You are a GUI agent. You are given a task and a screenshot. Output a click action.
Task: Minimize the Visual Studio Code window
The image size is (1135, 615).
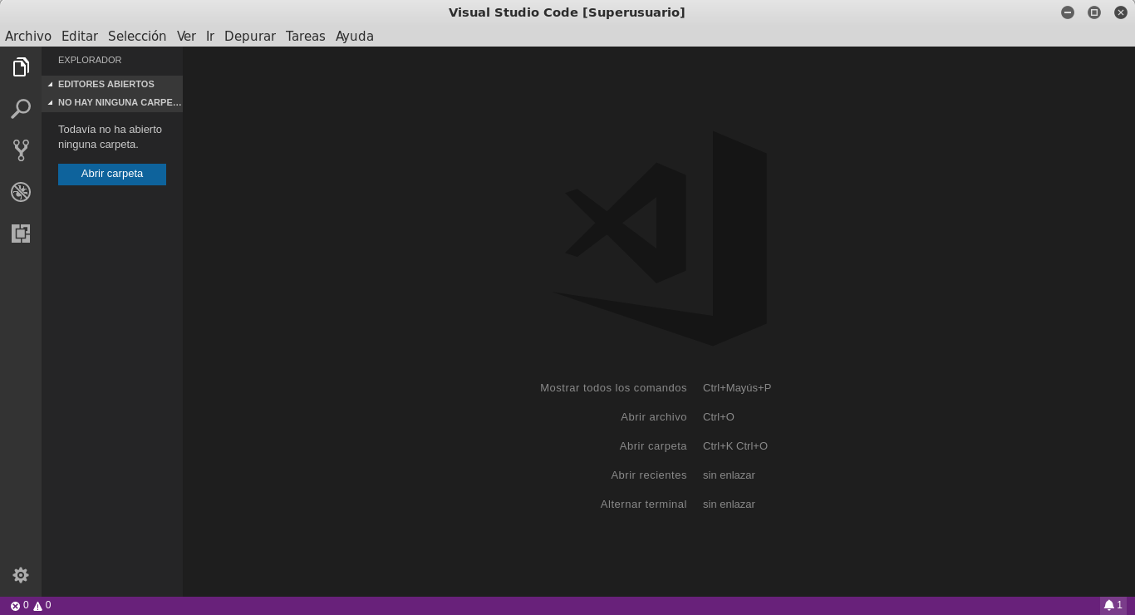click(1068, 12)
